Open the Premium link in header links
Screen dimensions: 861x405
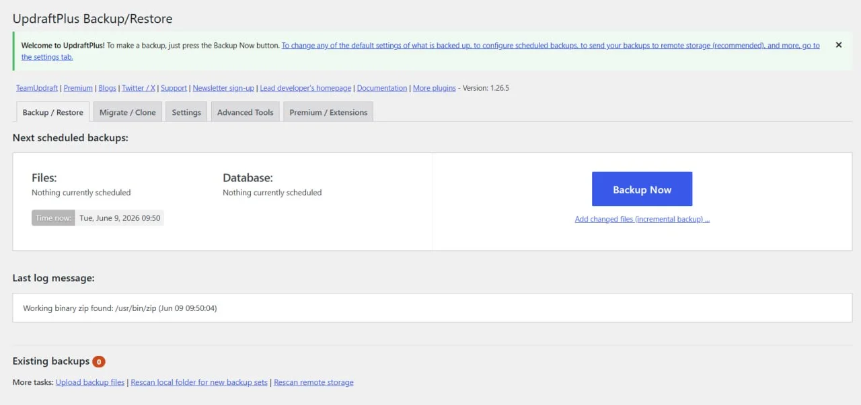coord(78,88)
